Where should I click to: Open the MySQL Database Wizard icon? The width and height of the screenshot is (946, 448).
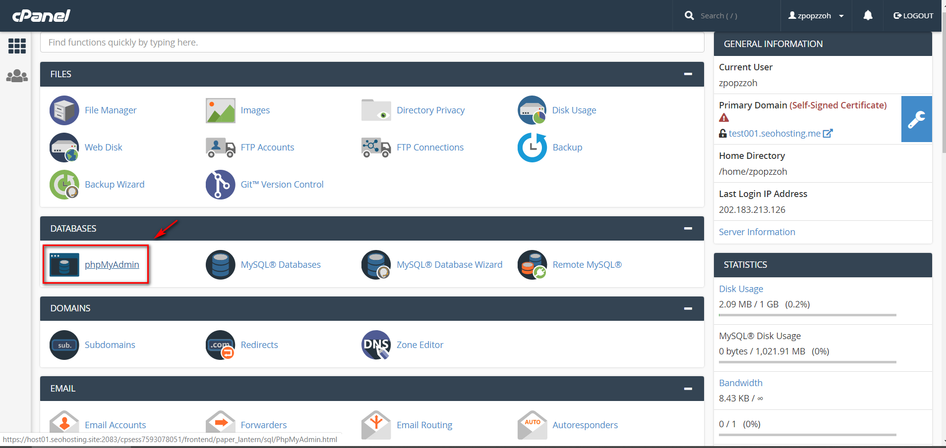click(376, 265)
